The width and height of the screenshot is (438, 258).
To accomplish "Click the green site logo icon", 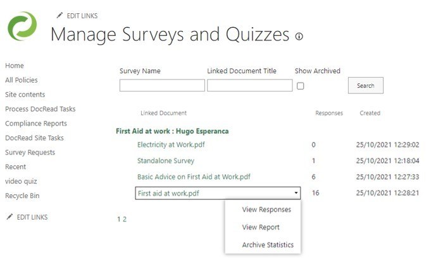I will coord(23,28).
